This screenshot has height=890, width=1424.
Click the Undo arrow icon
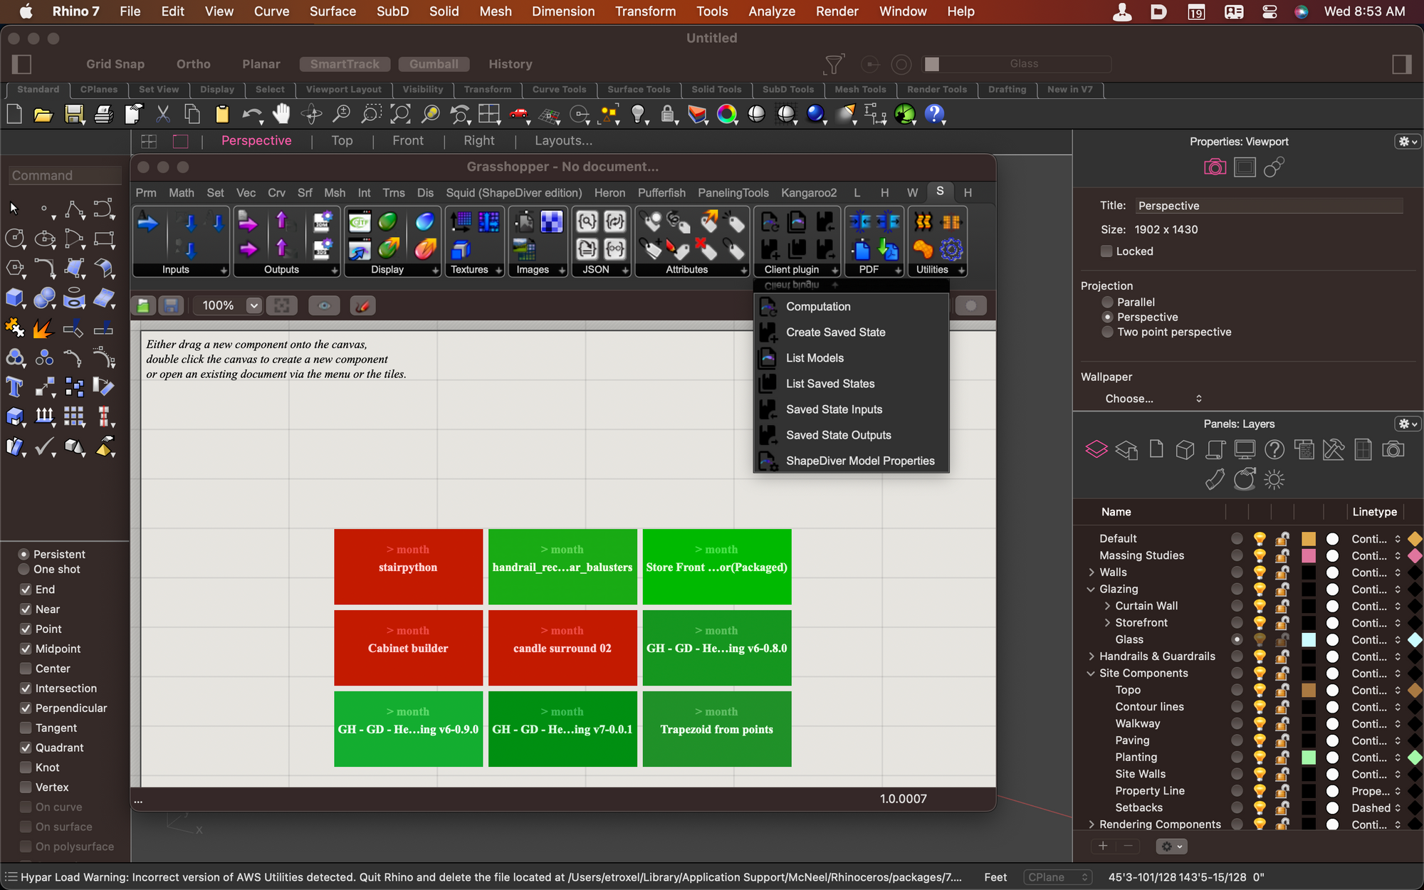coord(251,115)
